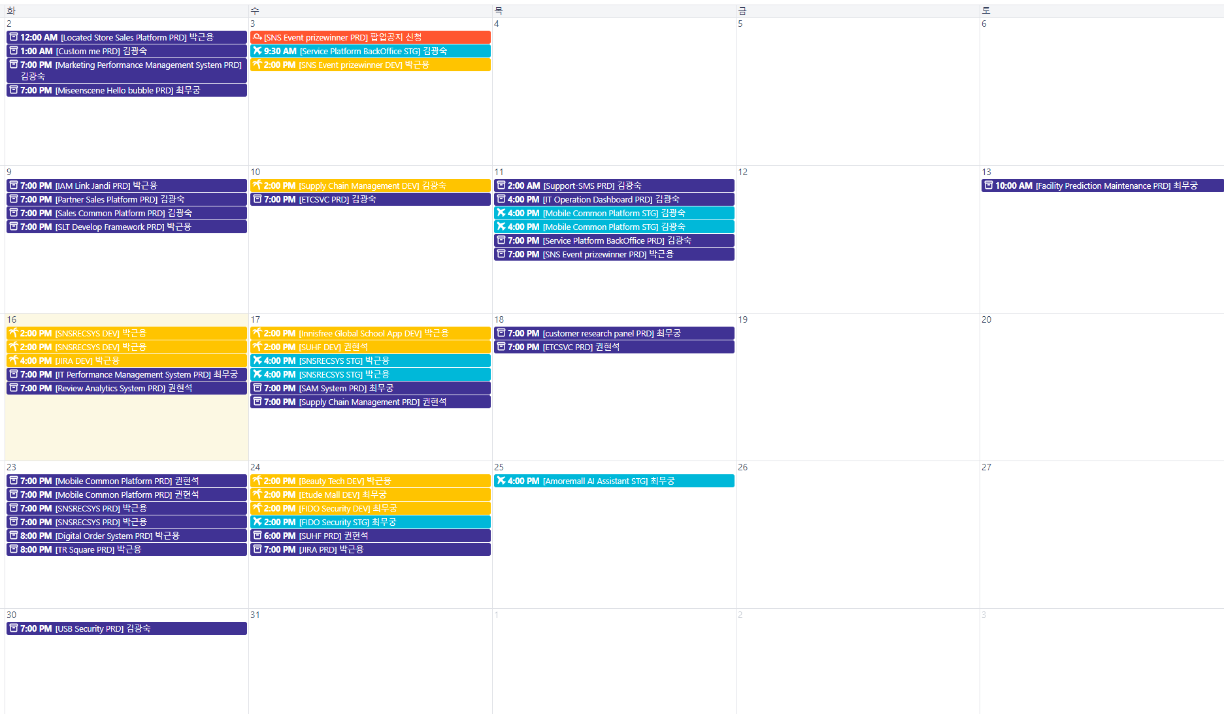
Task: Click the archive icon on Located Store Sales Platform event
Action: click(13, 37)
